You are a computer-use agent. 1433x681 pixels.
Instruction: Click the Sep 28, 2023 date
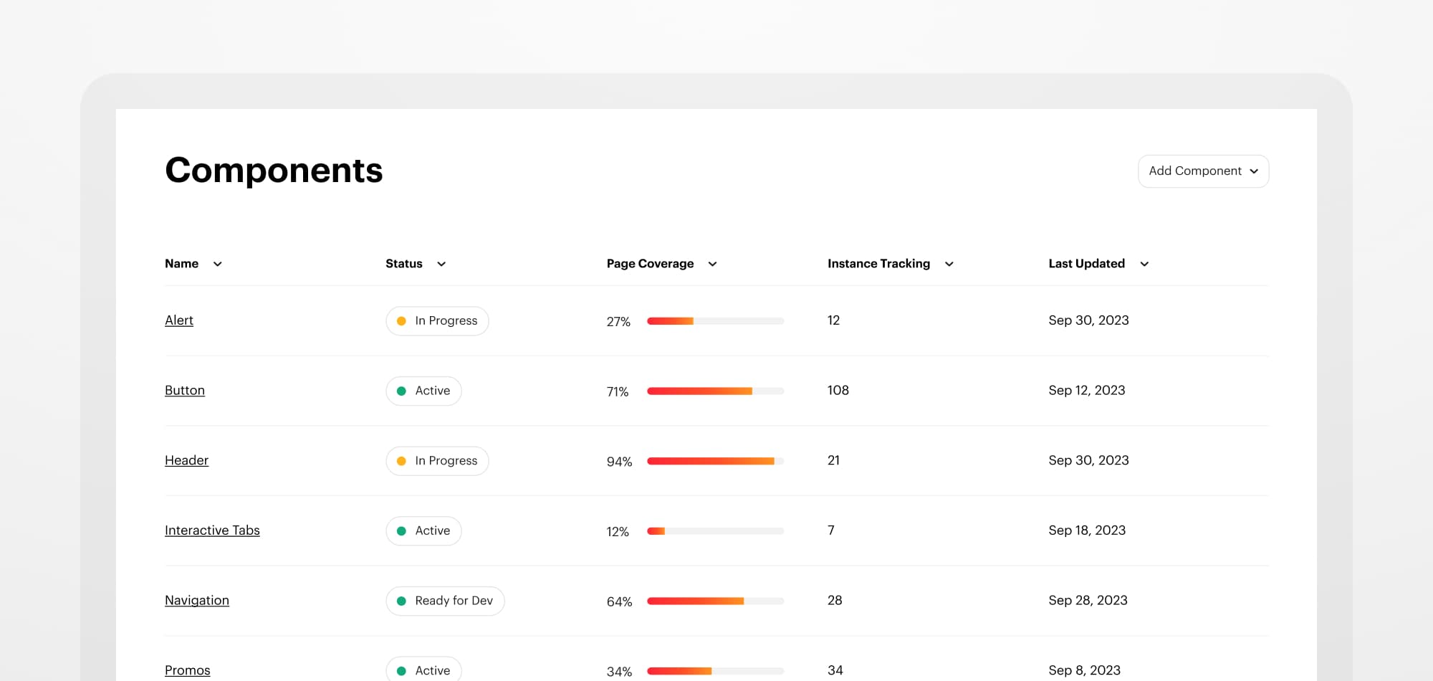coord(1088,601)
